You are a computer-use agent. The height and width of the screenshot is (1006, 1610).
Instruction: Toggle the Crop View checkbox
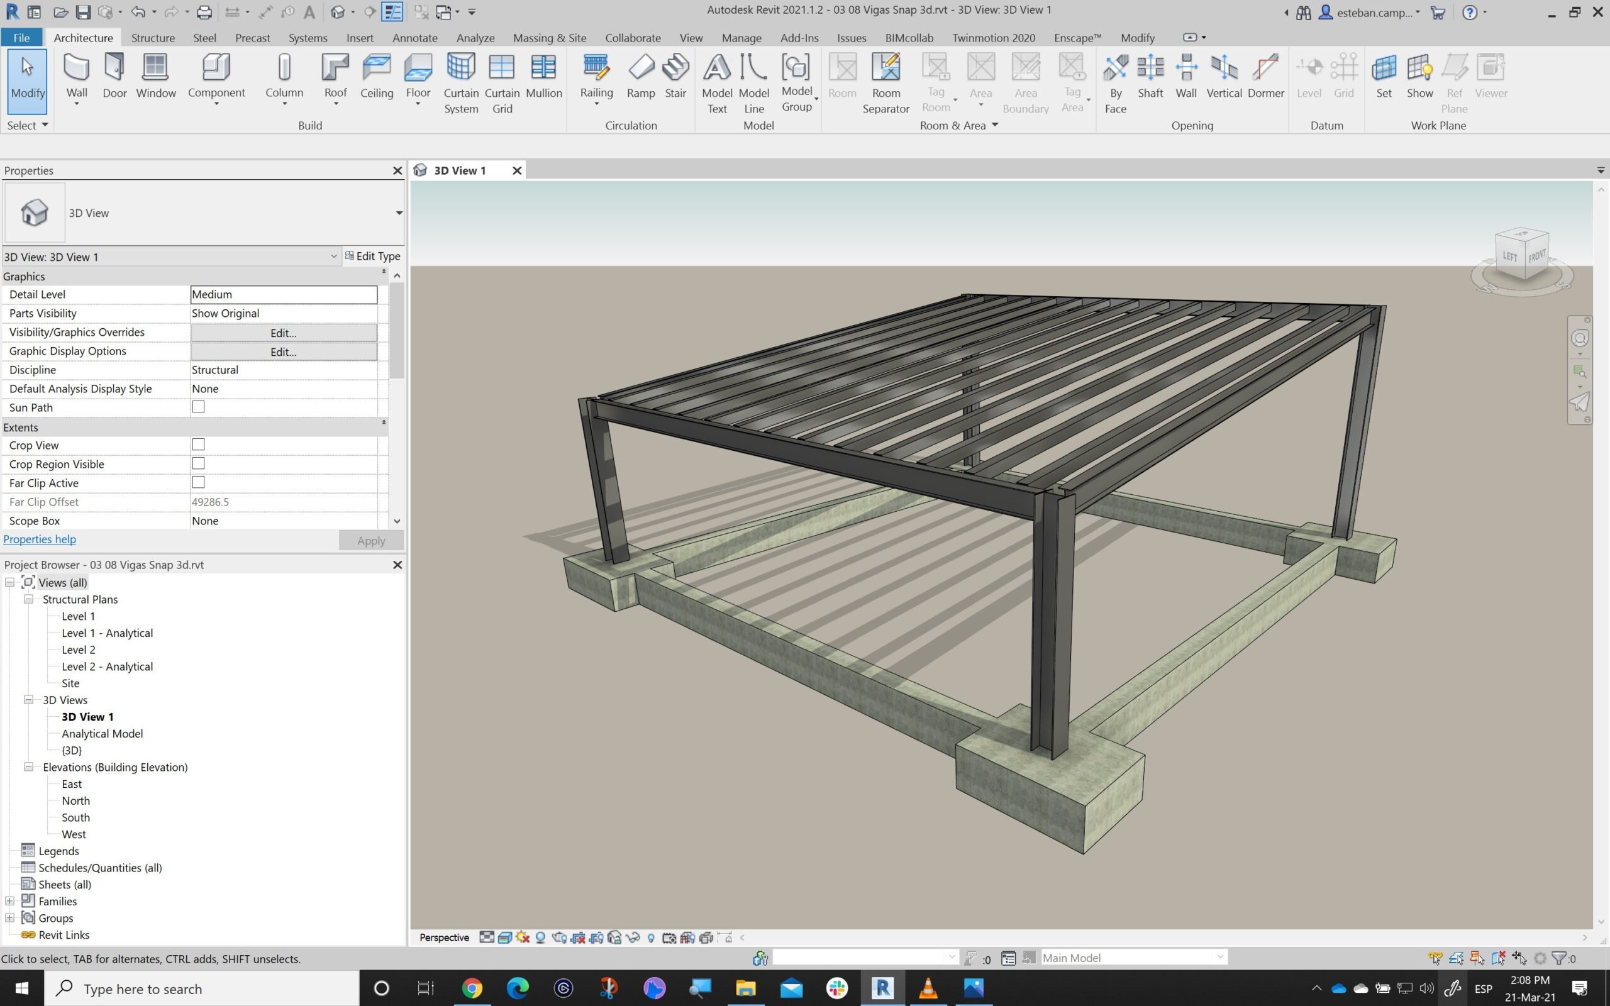point(198,445)
